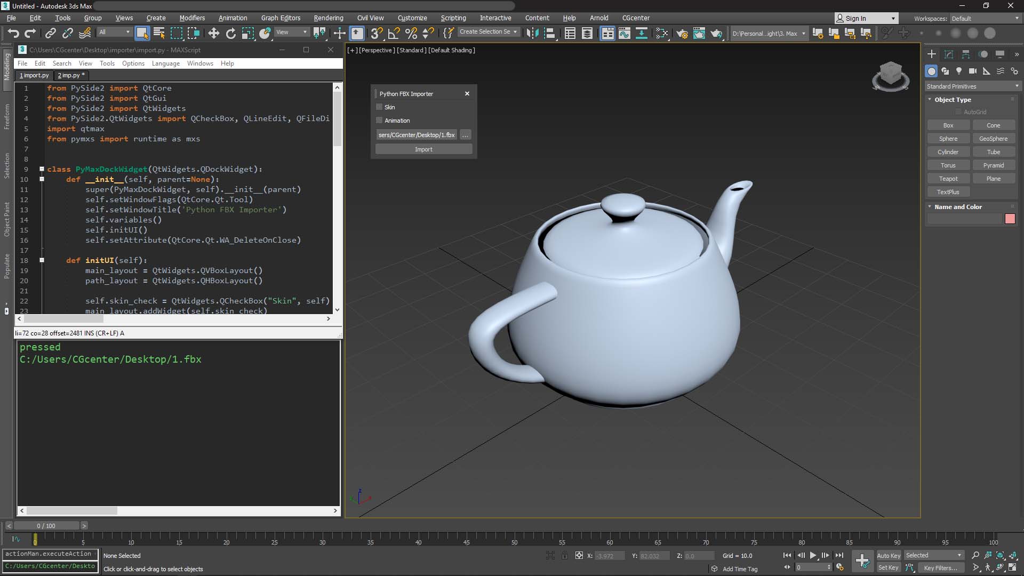The image size is (1024, 576).
Task: Switch to the imp.py editor tab
Action: click(71, 75)
